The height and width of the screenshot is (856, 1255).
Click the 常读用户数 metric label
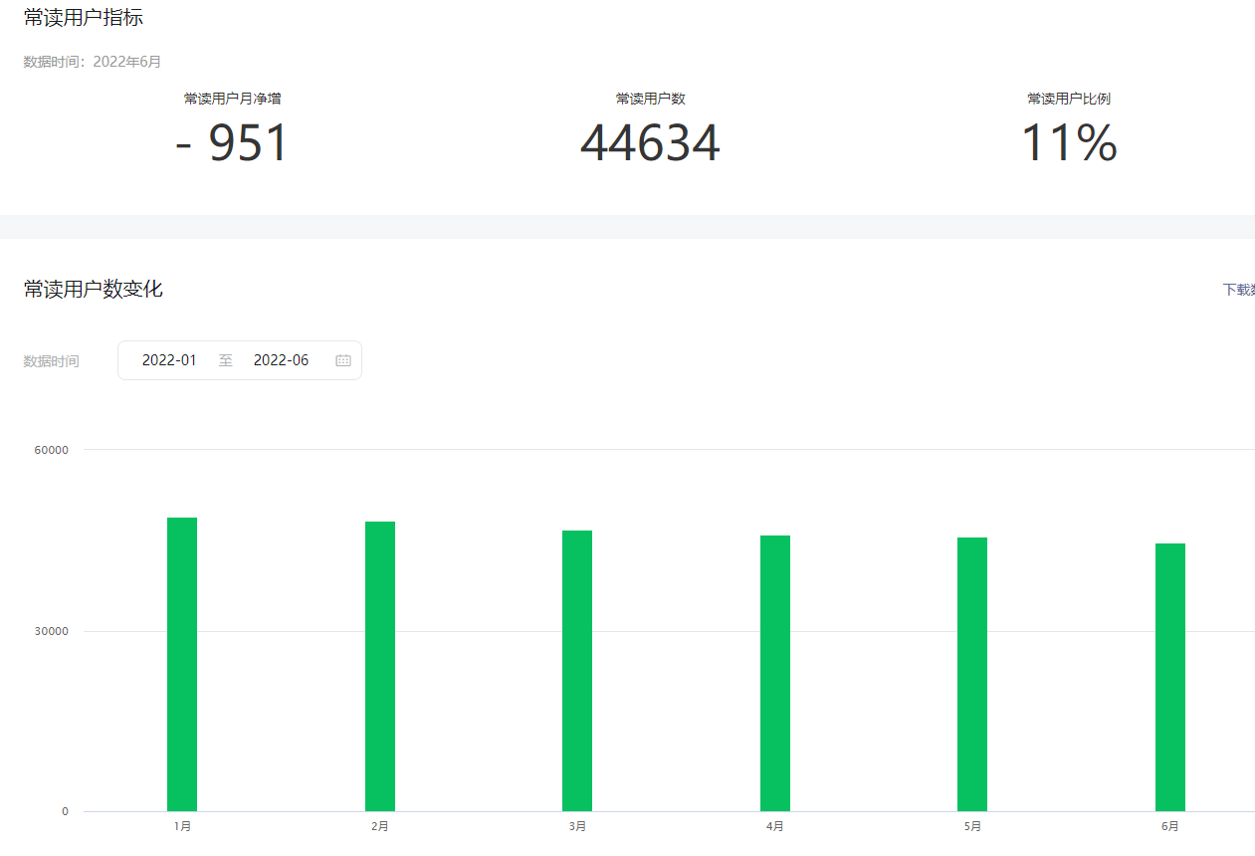pyautogui.click(x=650, y=99)
